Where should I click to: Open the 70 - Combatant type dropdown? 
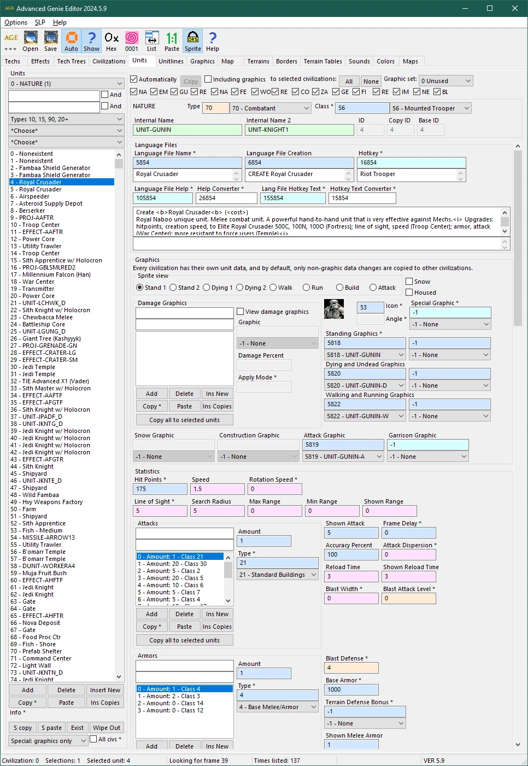click(x=271, y=108)
